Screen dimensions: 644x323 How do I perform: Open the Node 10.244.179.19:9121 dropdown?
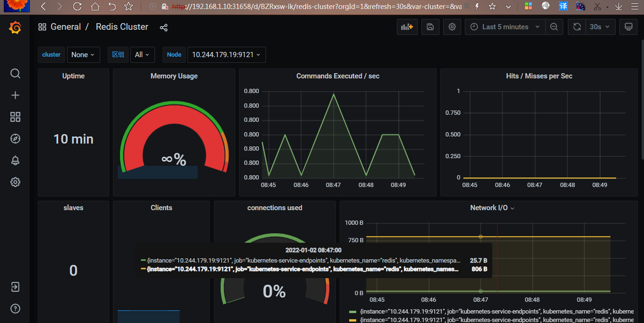227,55
